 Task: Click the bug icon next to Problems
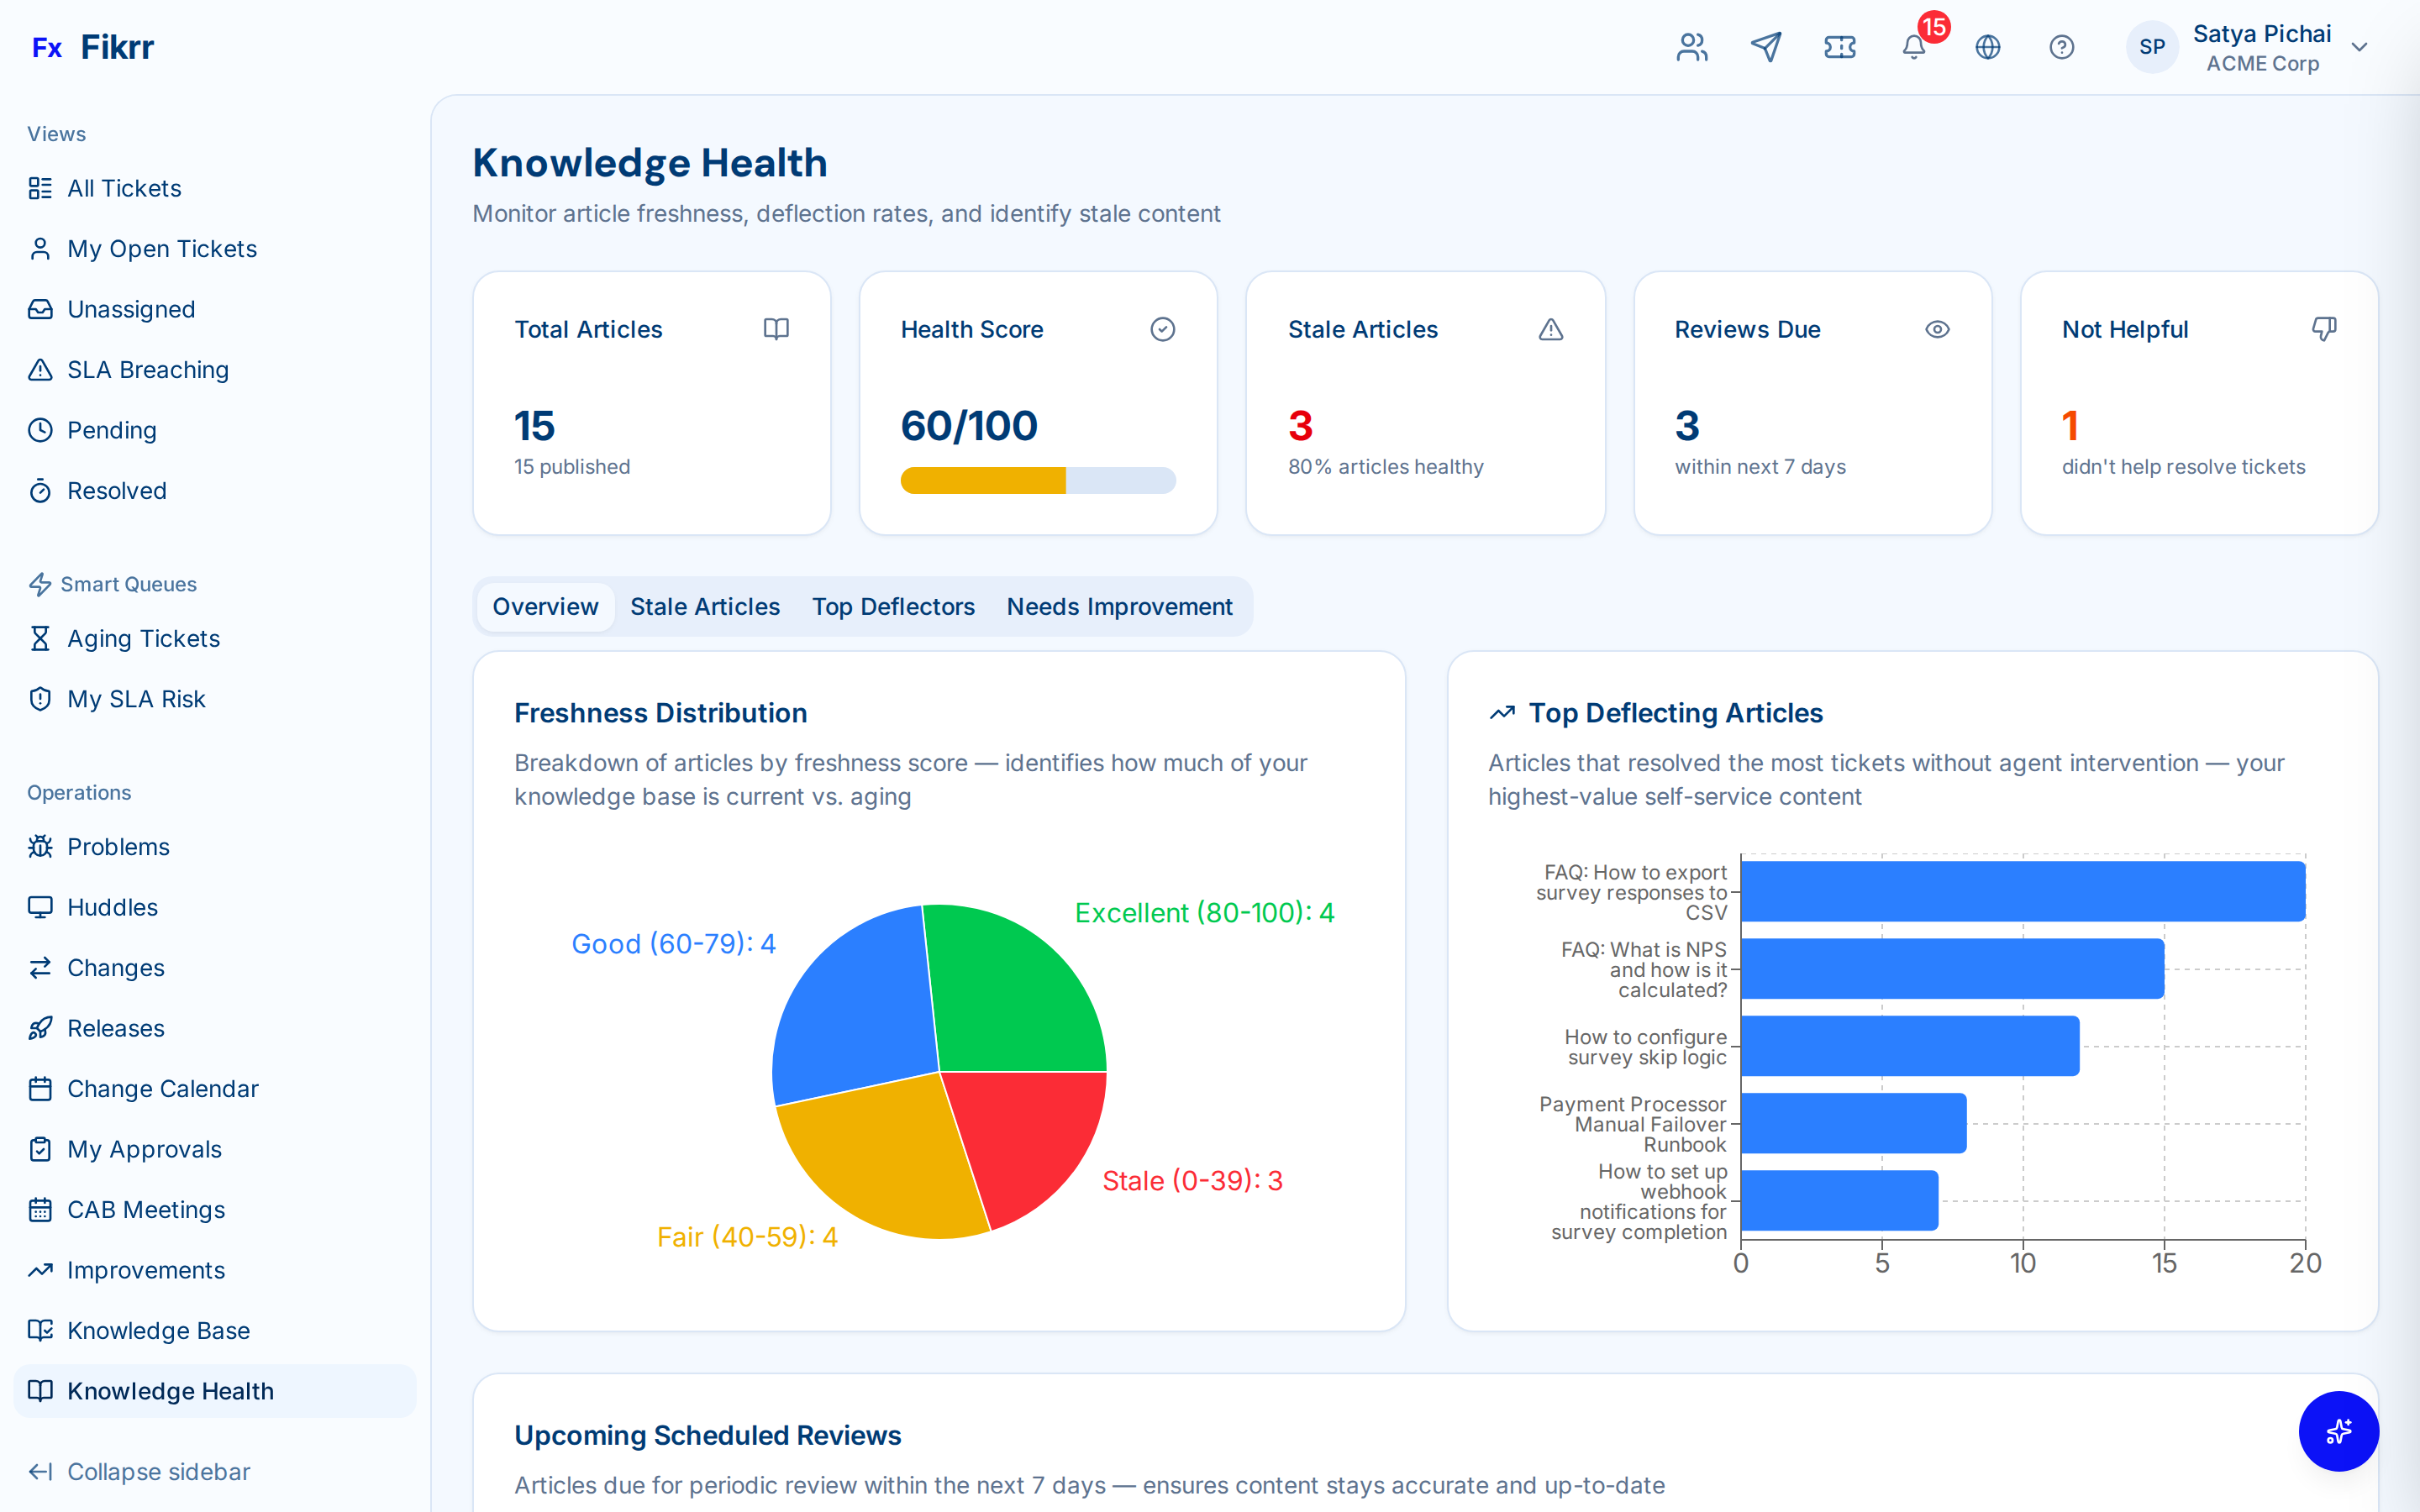(40, 846)
